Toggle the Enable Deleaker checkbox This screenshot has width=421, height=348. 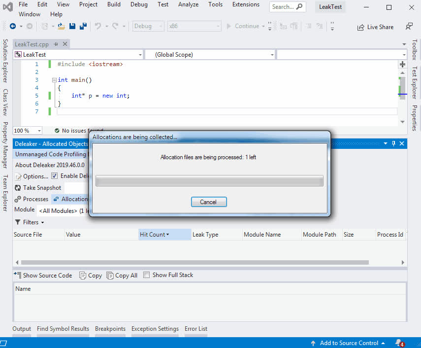tap(54, 176)
